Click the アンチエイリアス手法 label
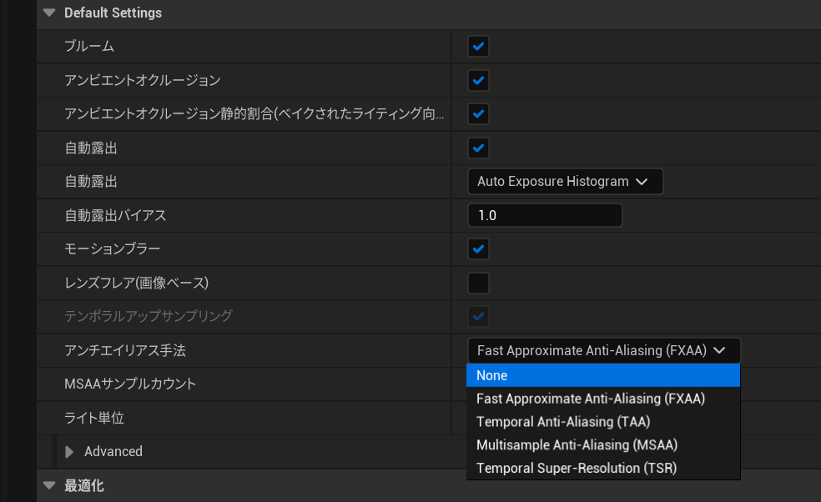Screen dimensions: 821x502 click(x=125, y=351)
